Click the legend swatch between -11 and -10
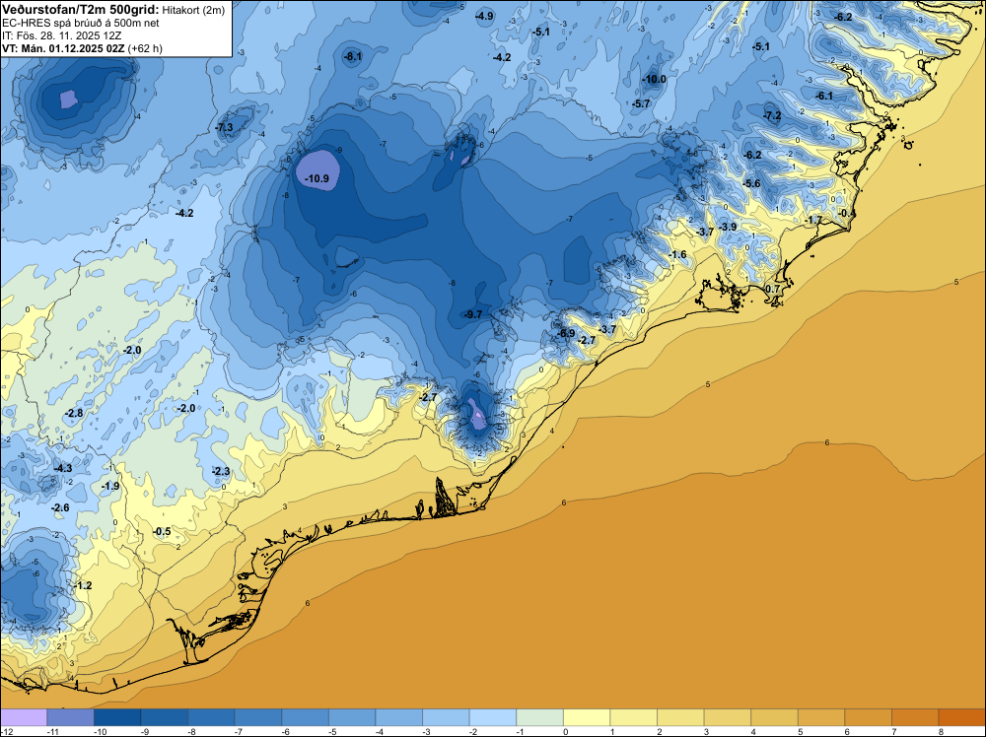 point(70,717)
